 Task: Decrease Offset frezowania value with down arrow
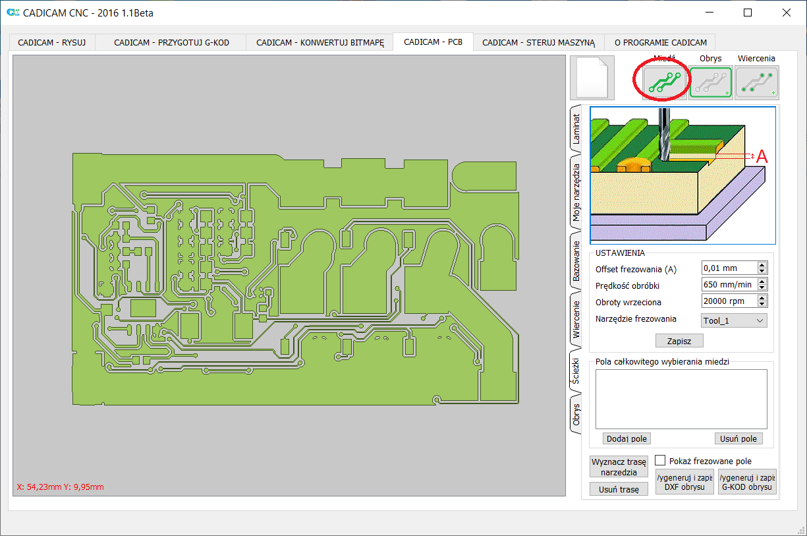point(762,272)
